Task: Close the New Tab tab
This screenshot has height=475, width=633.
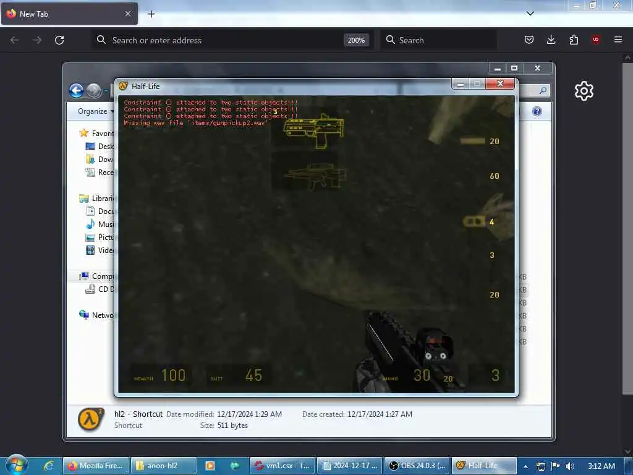Action: [x=128, y=14]
